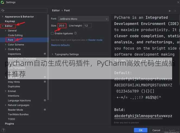Click the project-level icon beside Inspections
The height and width of the screenshot is (133, 180).
pos(45,54)
